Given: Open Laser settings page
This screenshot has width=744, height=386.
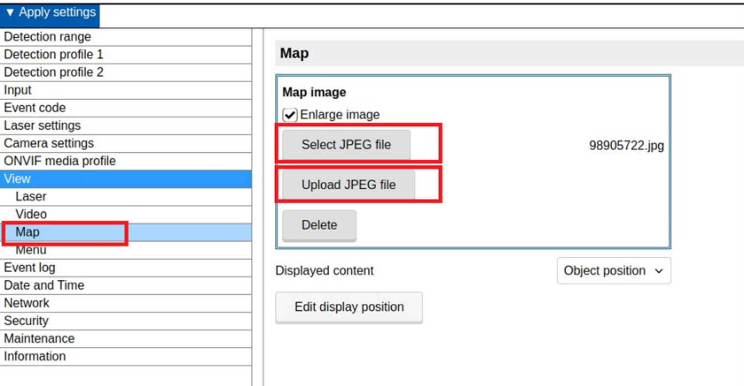Looking at the screenshot, I should [42, 126].
